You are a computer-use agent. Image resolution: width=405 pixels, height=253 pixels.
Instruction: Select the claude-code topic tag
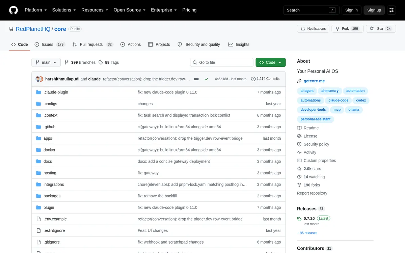click(x=339, y=100)
